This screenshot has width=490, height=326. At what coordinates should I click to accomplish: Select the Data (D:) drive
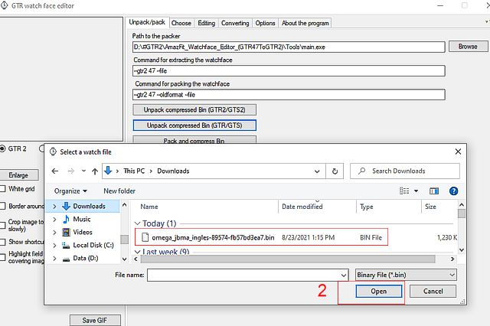tap(85, 258)
